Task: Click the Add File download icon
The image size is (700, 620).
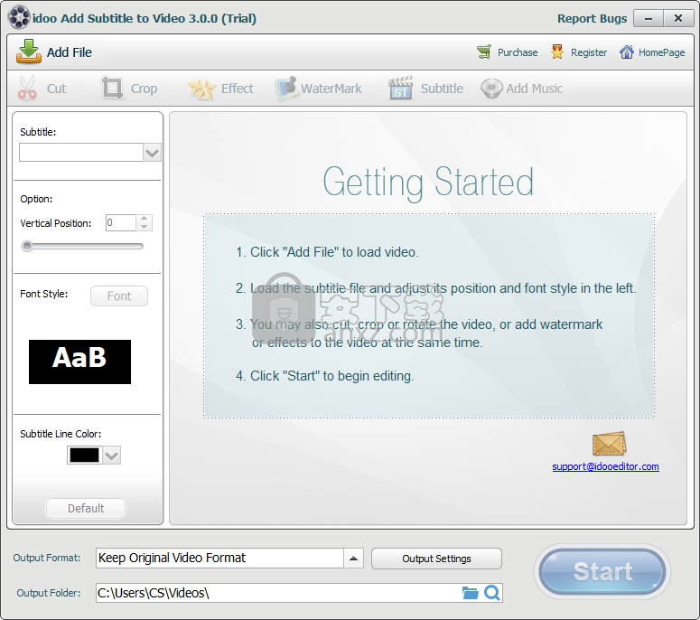Action: pyautogui.click(x=29, y=52)
